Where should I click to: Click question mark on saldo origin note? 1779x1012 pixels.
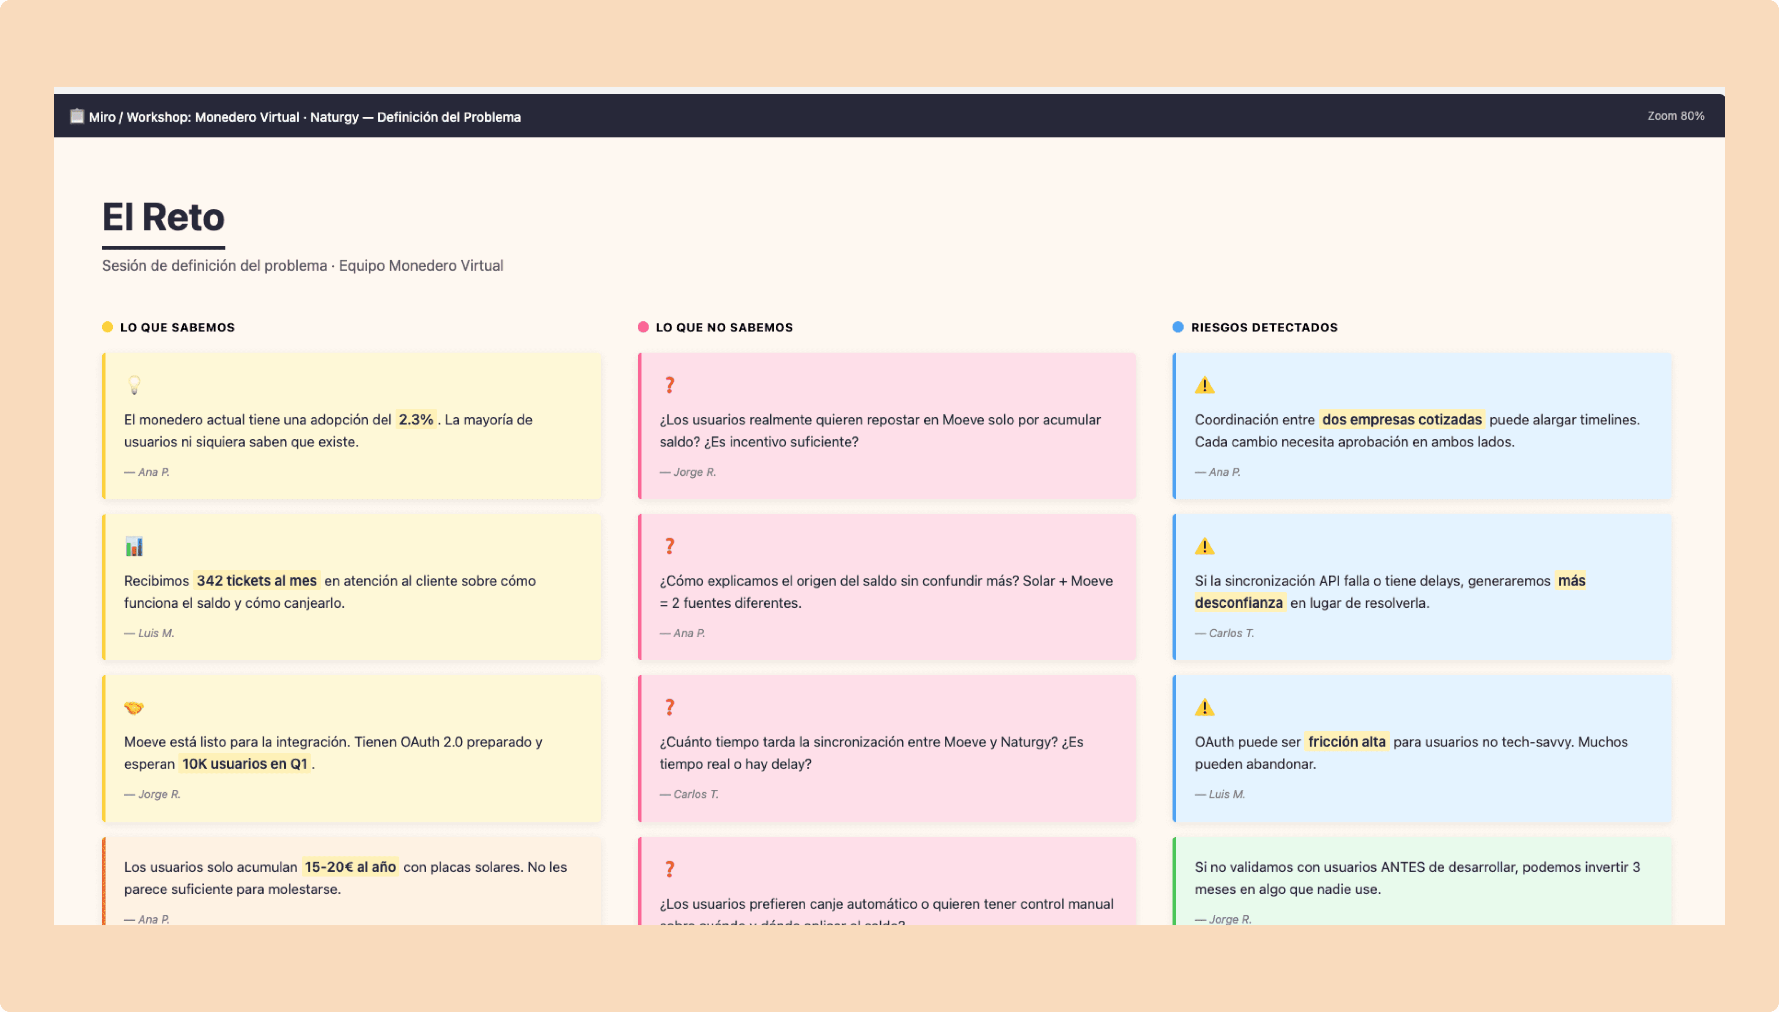click(669, 546)
